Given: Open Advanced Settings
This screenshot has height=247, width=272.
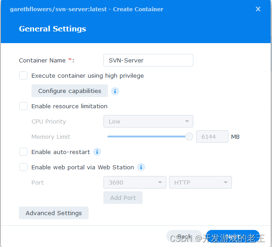Looking at the screenshot, I should coord(54,213).
